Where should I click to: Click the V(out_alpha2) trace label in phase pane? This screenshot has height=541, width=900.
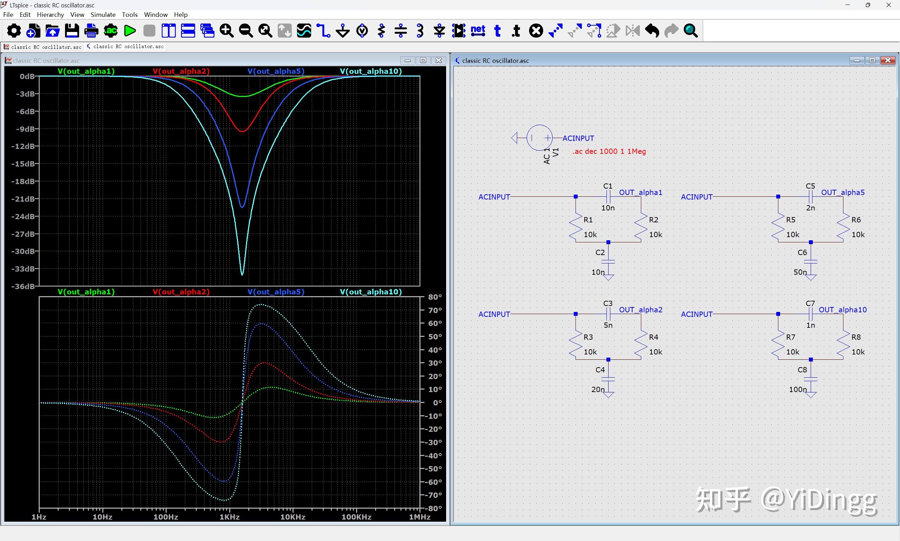tap(181, 292)
